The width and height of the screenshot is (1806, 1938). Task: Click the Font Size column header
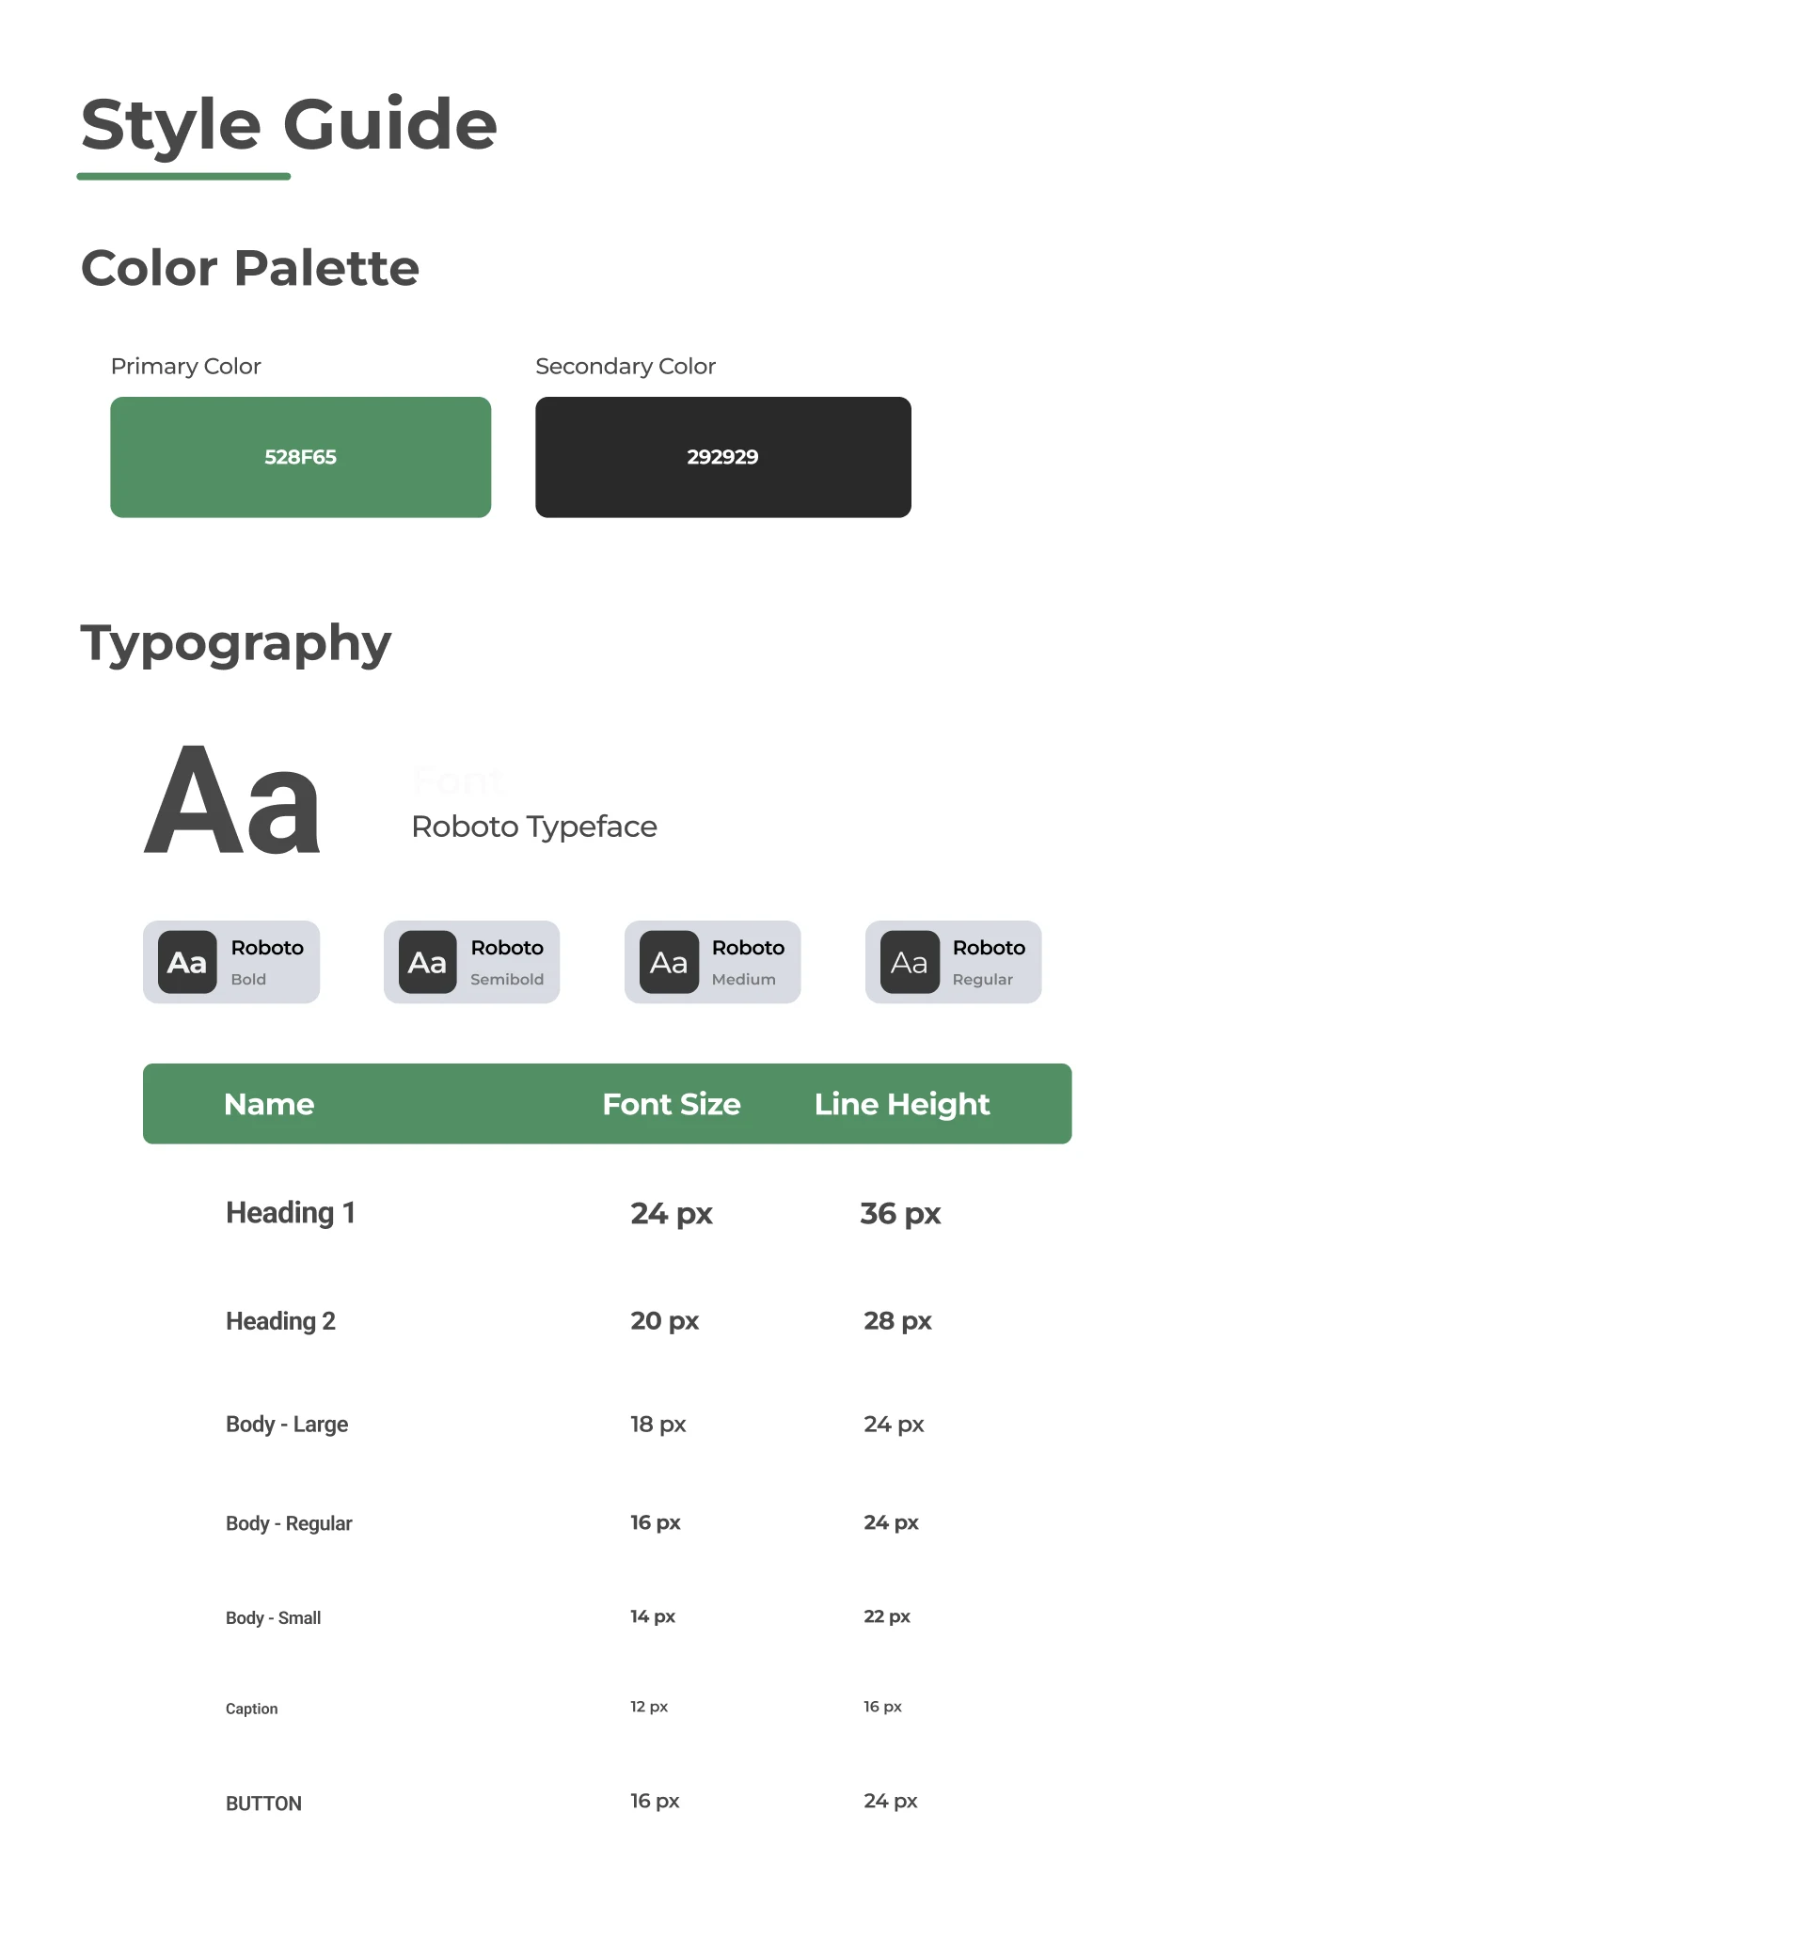tap(671, 1104)
